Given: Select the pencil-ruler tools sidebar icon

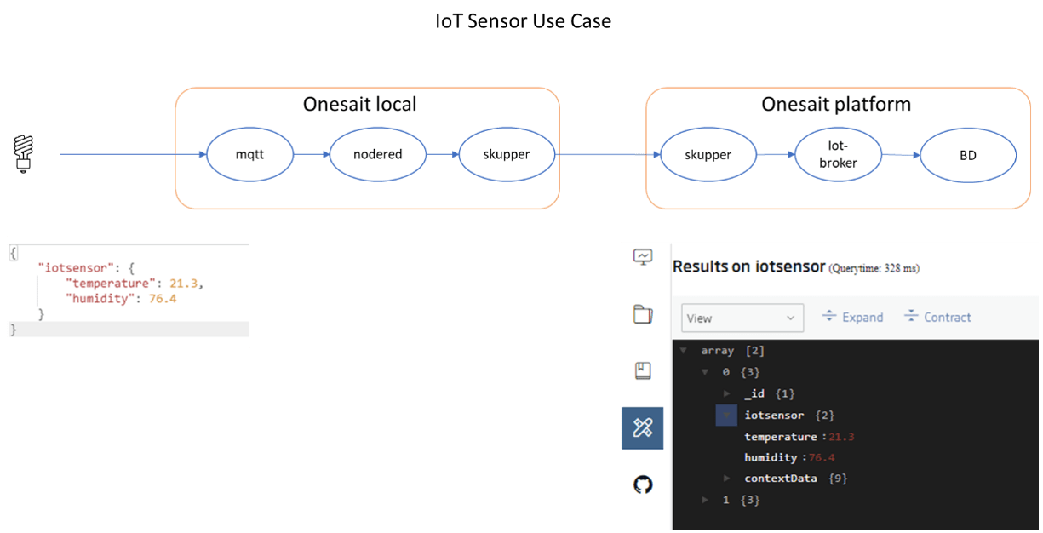Looking at the screenshot, I should coord(643,427).
